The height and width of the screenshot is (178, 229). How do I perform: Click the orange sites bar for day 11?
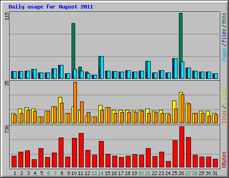point(82,112)
